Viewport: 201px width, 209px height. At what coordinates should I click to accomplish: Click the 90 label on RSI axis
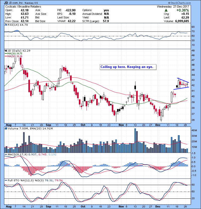(193, 27)
